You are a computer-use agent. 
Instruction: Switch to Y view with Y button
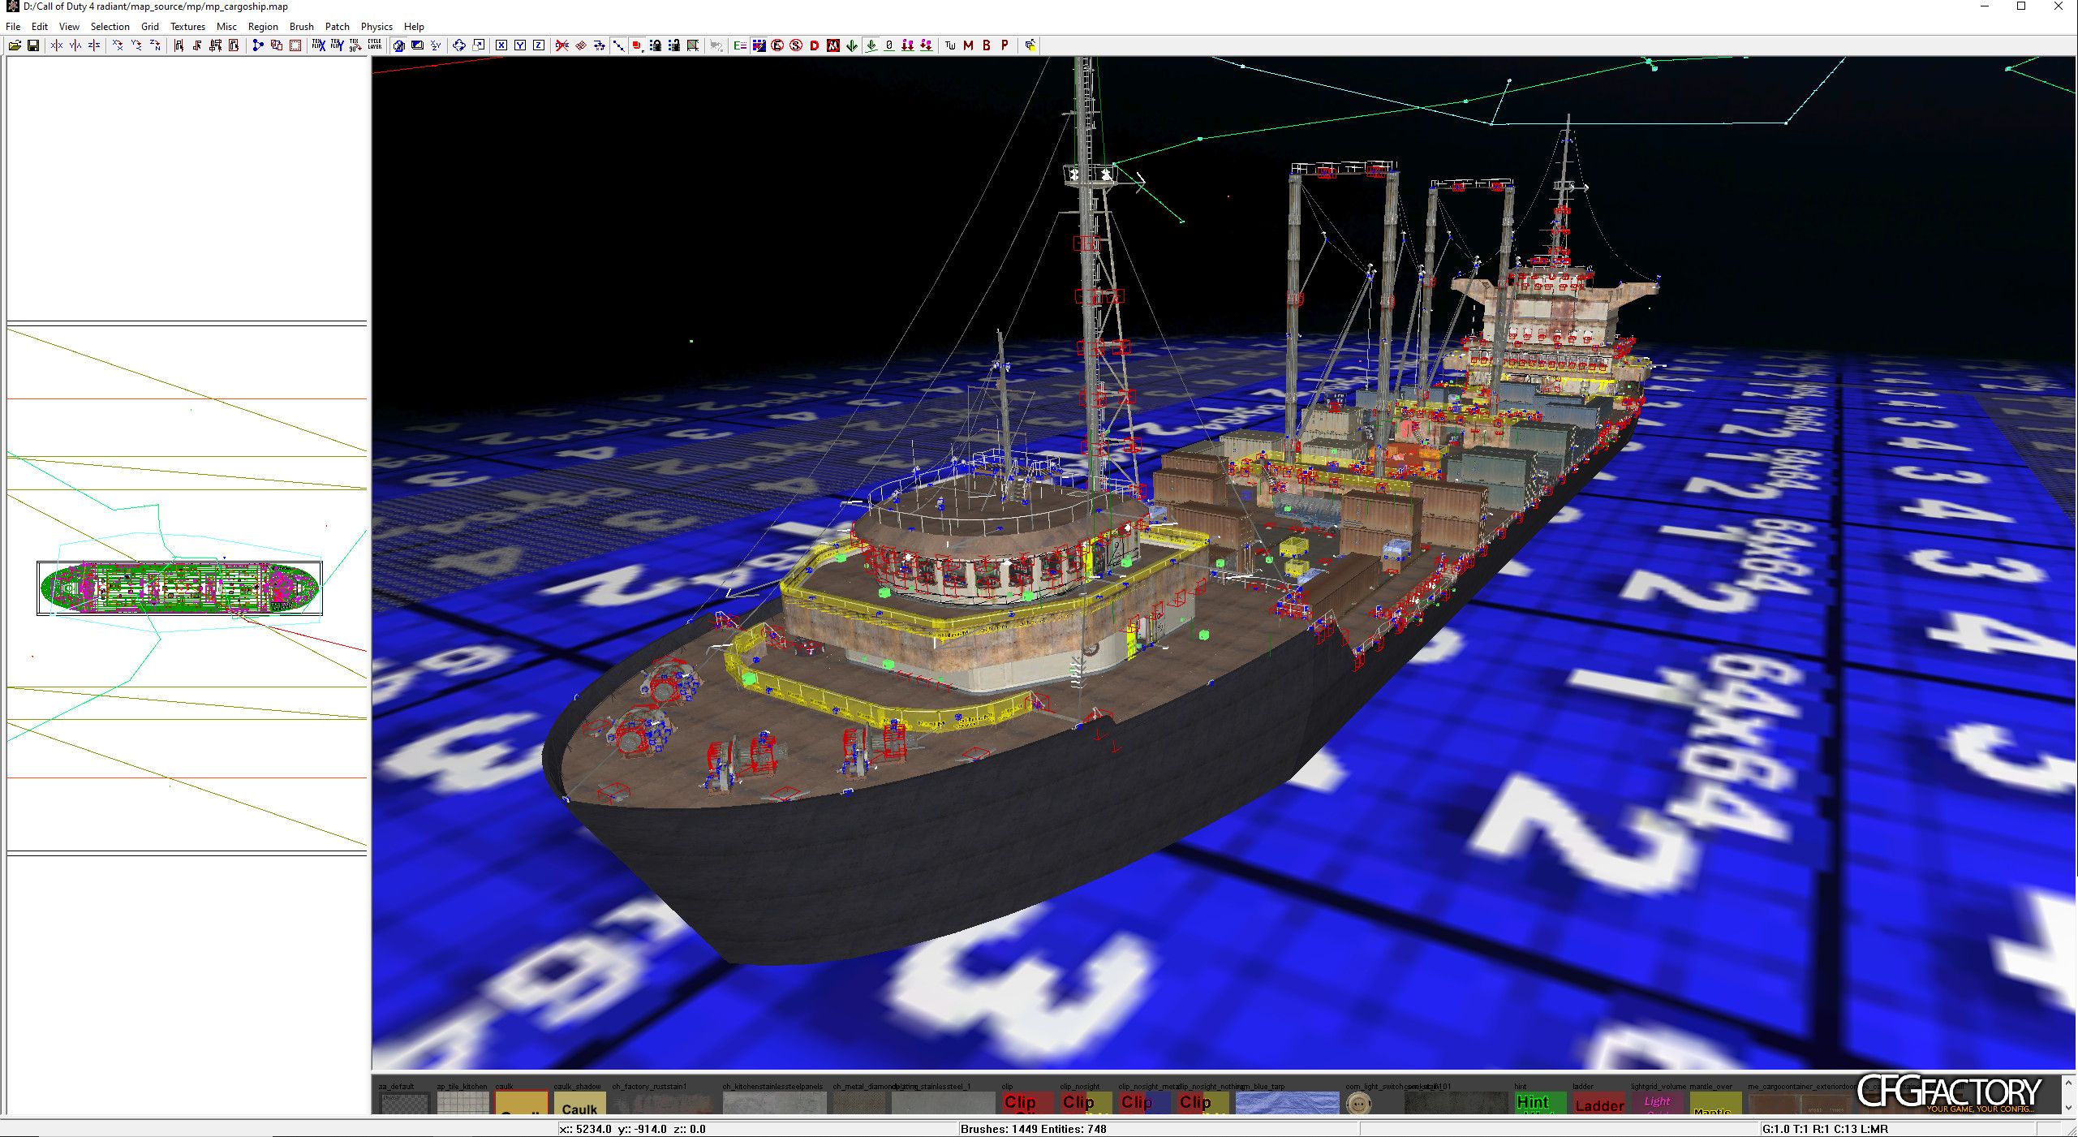[x=520, y=45]
